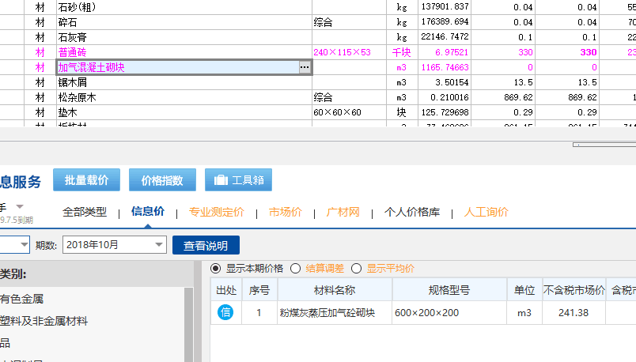Click the 125.729698 quantity cell
This screenshot has width=636, height=362.
pyautogui.click(x=445, y=112)
